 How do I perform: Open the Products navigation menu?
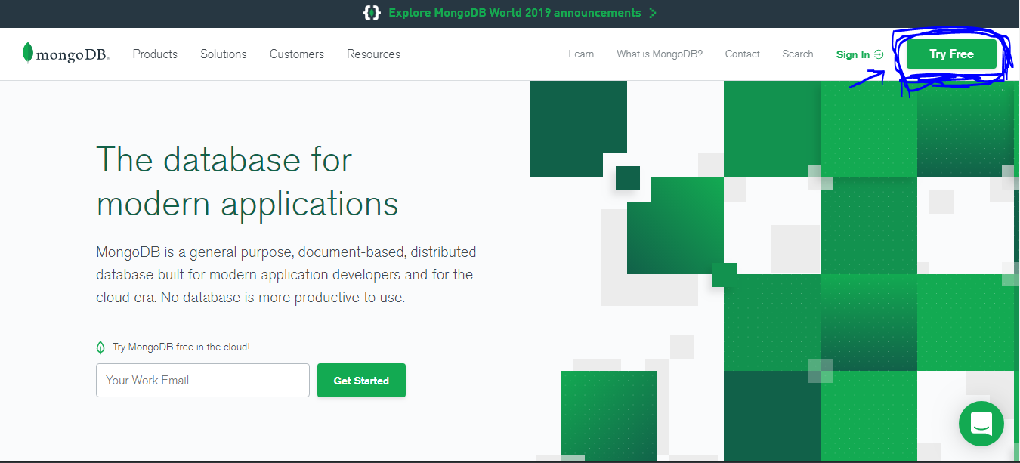coord(155,54)
